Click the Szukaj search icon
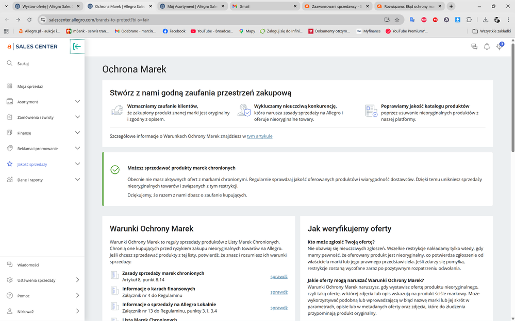This screenshot has height=321, width=515. coord(9,63)
